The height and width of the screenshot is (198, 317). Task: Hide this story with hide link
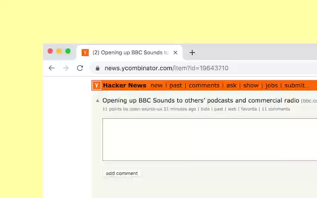point(205,109)
